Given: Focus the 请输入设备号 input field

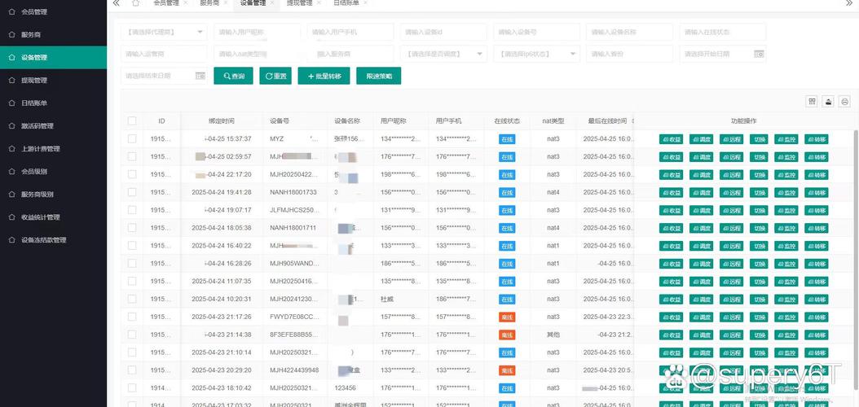Looking at the screenshot, I should (x=536, y=33).
